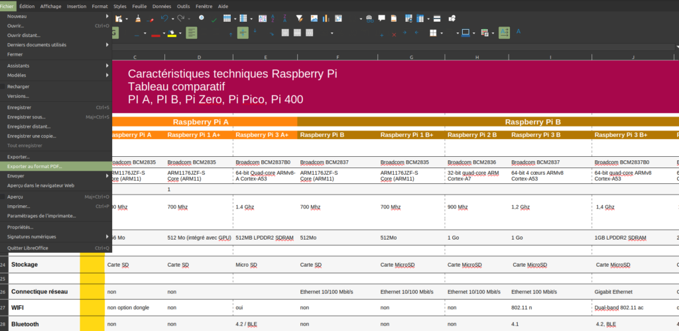679x331 pixels.
Task: Open the Données menu
Action: tap(163, 6)
